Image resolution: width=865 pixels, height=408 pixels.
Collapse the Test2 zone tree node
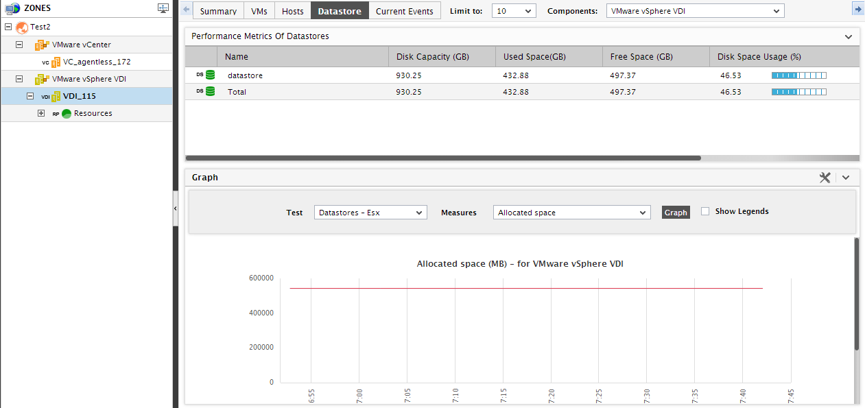tap(8, 27)
